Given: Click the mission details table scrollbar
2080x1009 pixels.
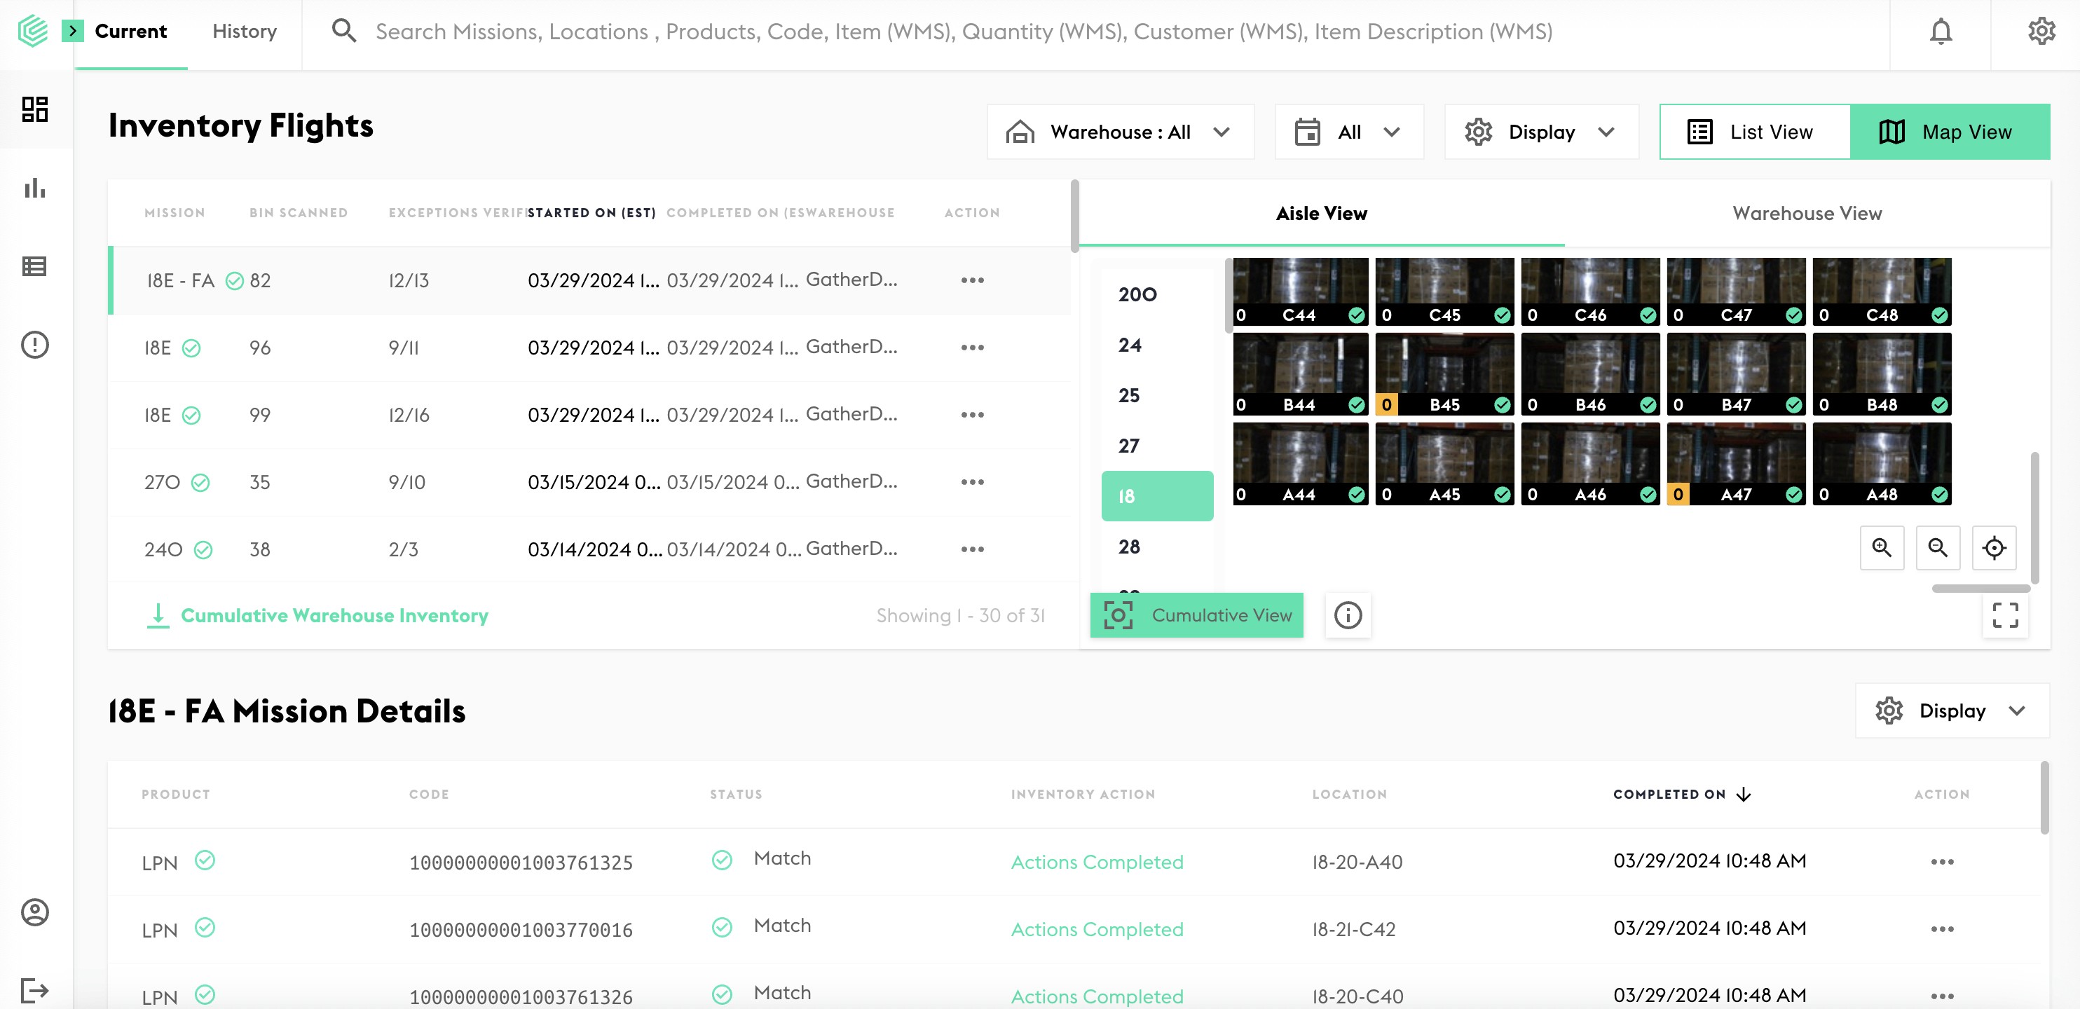Looking at the screenshot, I should tap(2044, 797).
